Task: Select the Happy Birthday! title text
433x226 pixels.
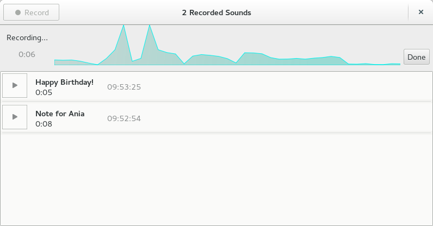Action: coord(64,82)
